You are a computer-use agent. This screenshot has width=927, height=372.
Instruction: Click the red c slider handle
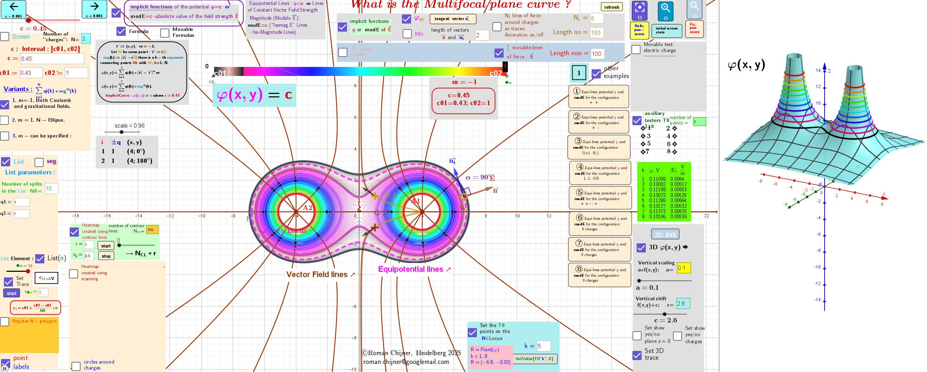28,20
